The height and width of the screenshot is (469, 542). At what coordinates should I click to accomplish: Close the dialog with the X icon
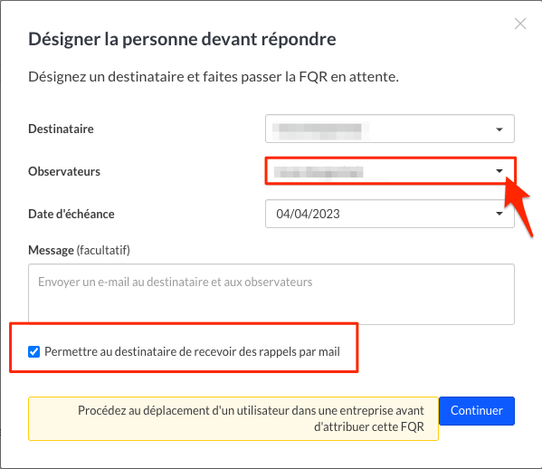(x=520, y=24)
